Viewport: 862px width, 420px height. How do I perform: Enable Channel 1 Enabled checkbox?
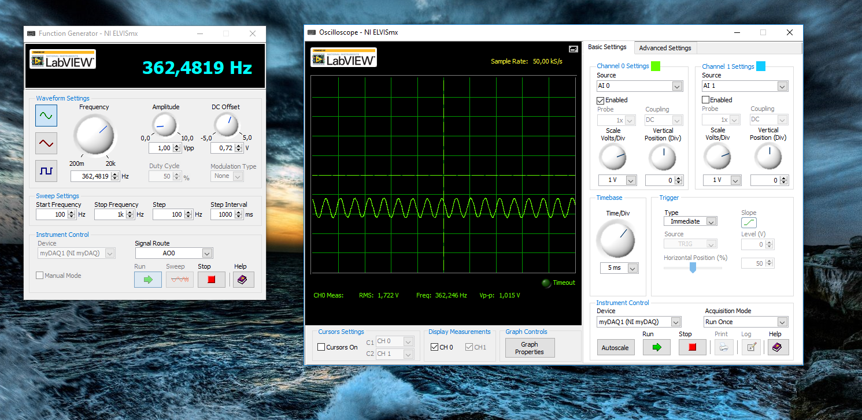[706, 101]
